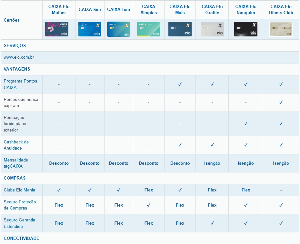Screen dimensions: 300x244
Task: Open the CAIXA Elo Diners Club card image
Action: click(281, 29)
